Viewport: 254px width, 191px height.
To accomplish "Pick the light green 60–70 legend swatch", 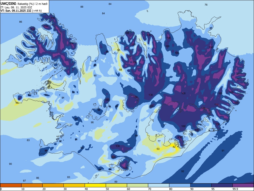I will click(137, 185).
